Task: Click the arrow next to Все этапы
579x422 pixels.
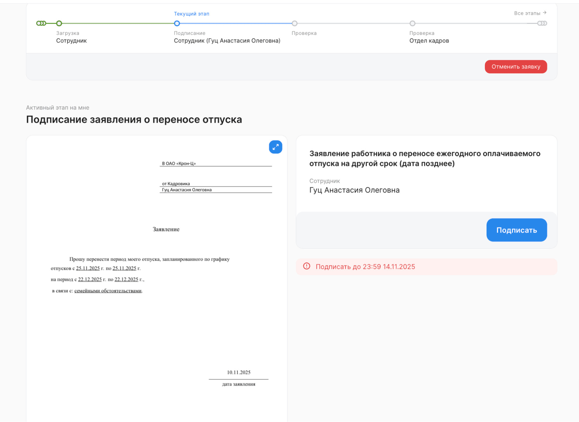Action: (545, 13)
